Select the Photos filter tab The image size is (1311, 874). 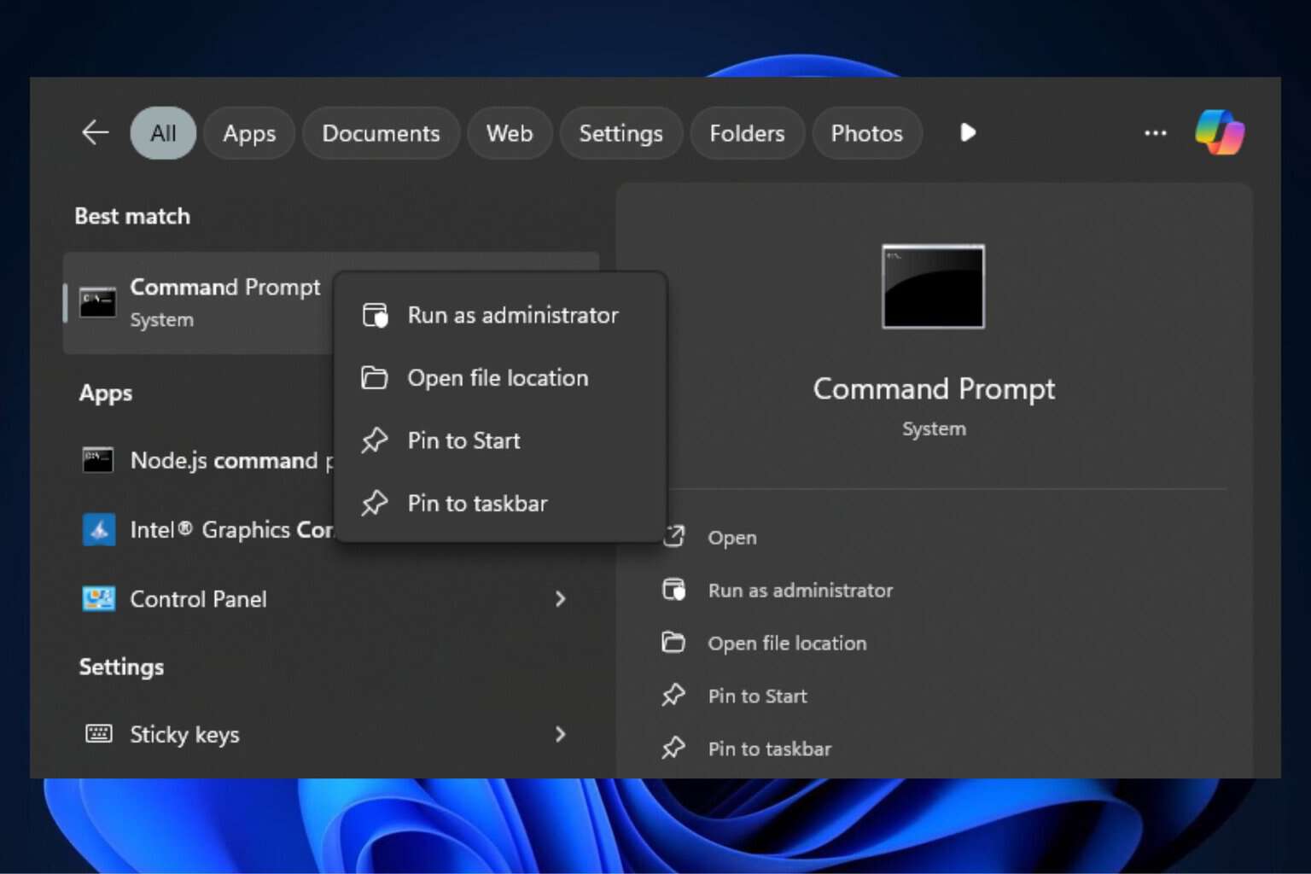(866, 133)
